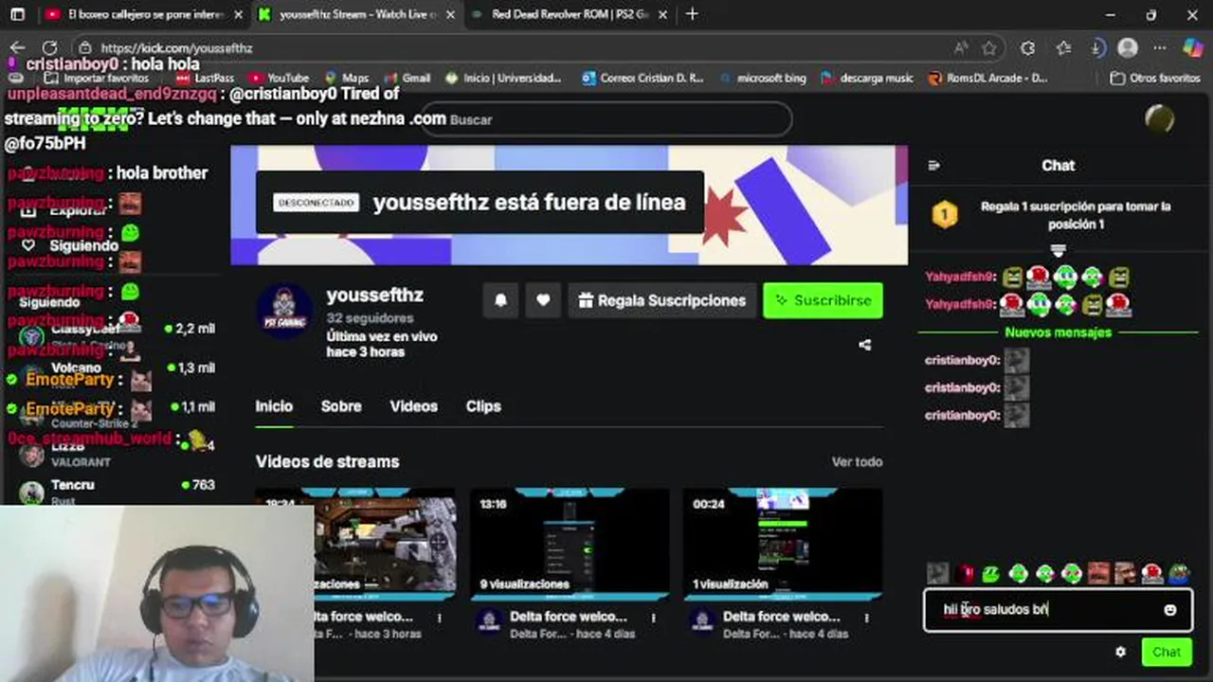This screenshot has width=1213, height=682.
Task: Click the Ver todo link
Action: coord(857,461)
